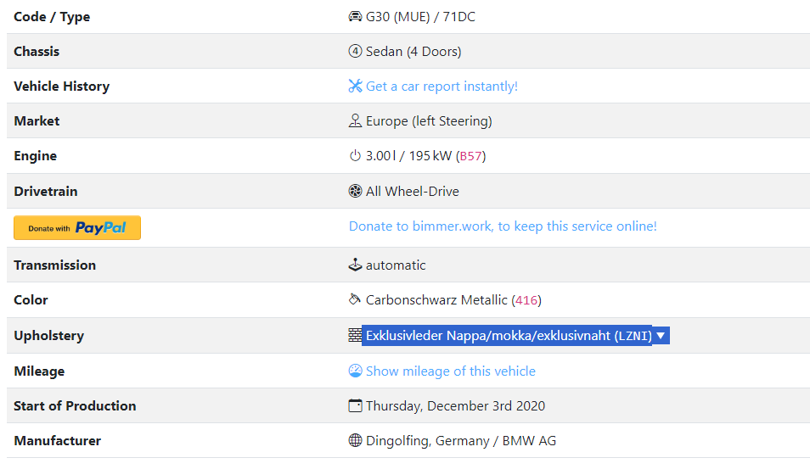This screenshot has height=469, width=810.
Task: Click the wheel icon beside All Wheel-Drive
Action: (x=355, y=192)
